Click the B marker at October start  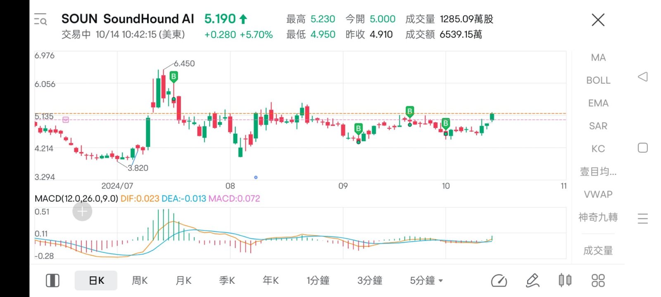[445, 123]
